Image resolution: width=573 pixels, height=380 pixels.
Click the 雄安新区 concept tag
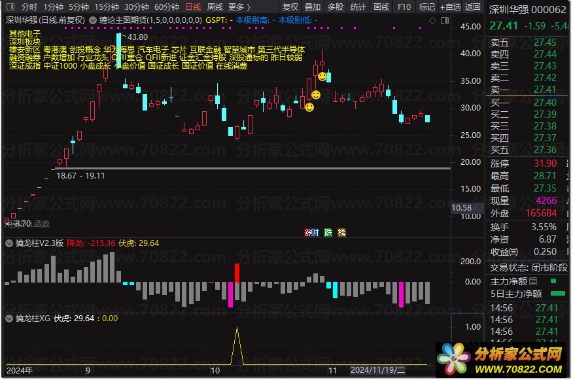(25, 50)
